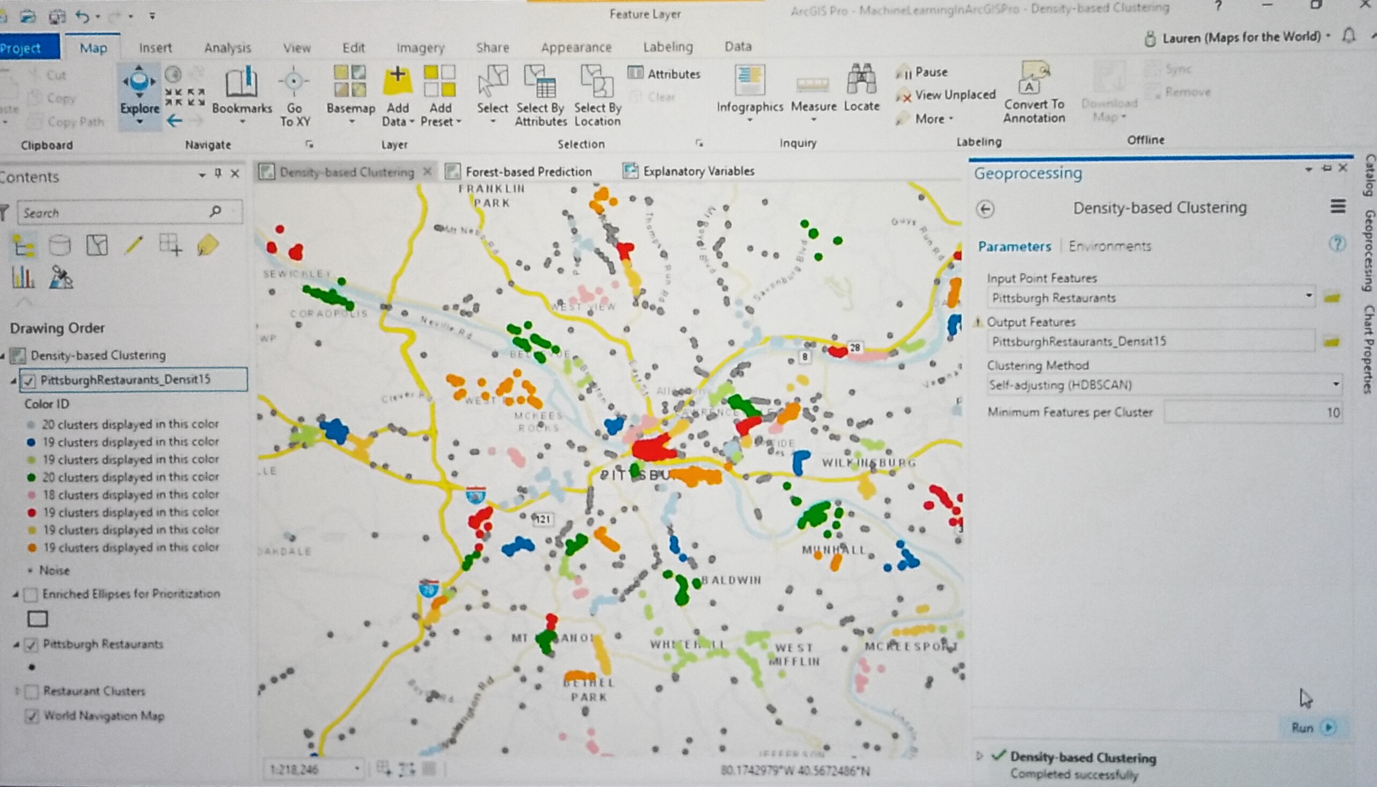Open Select By Location

tap(597, 96)
